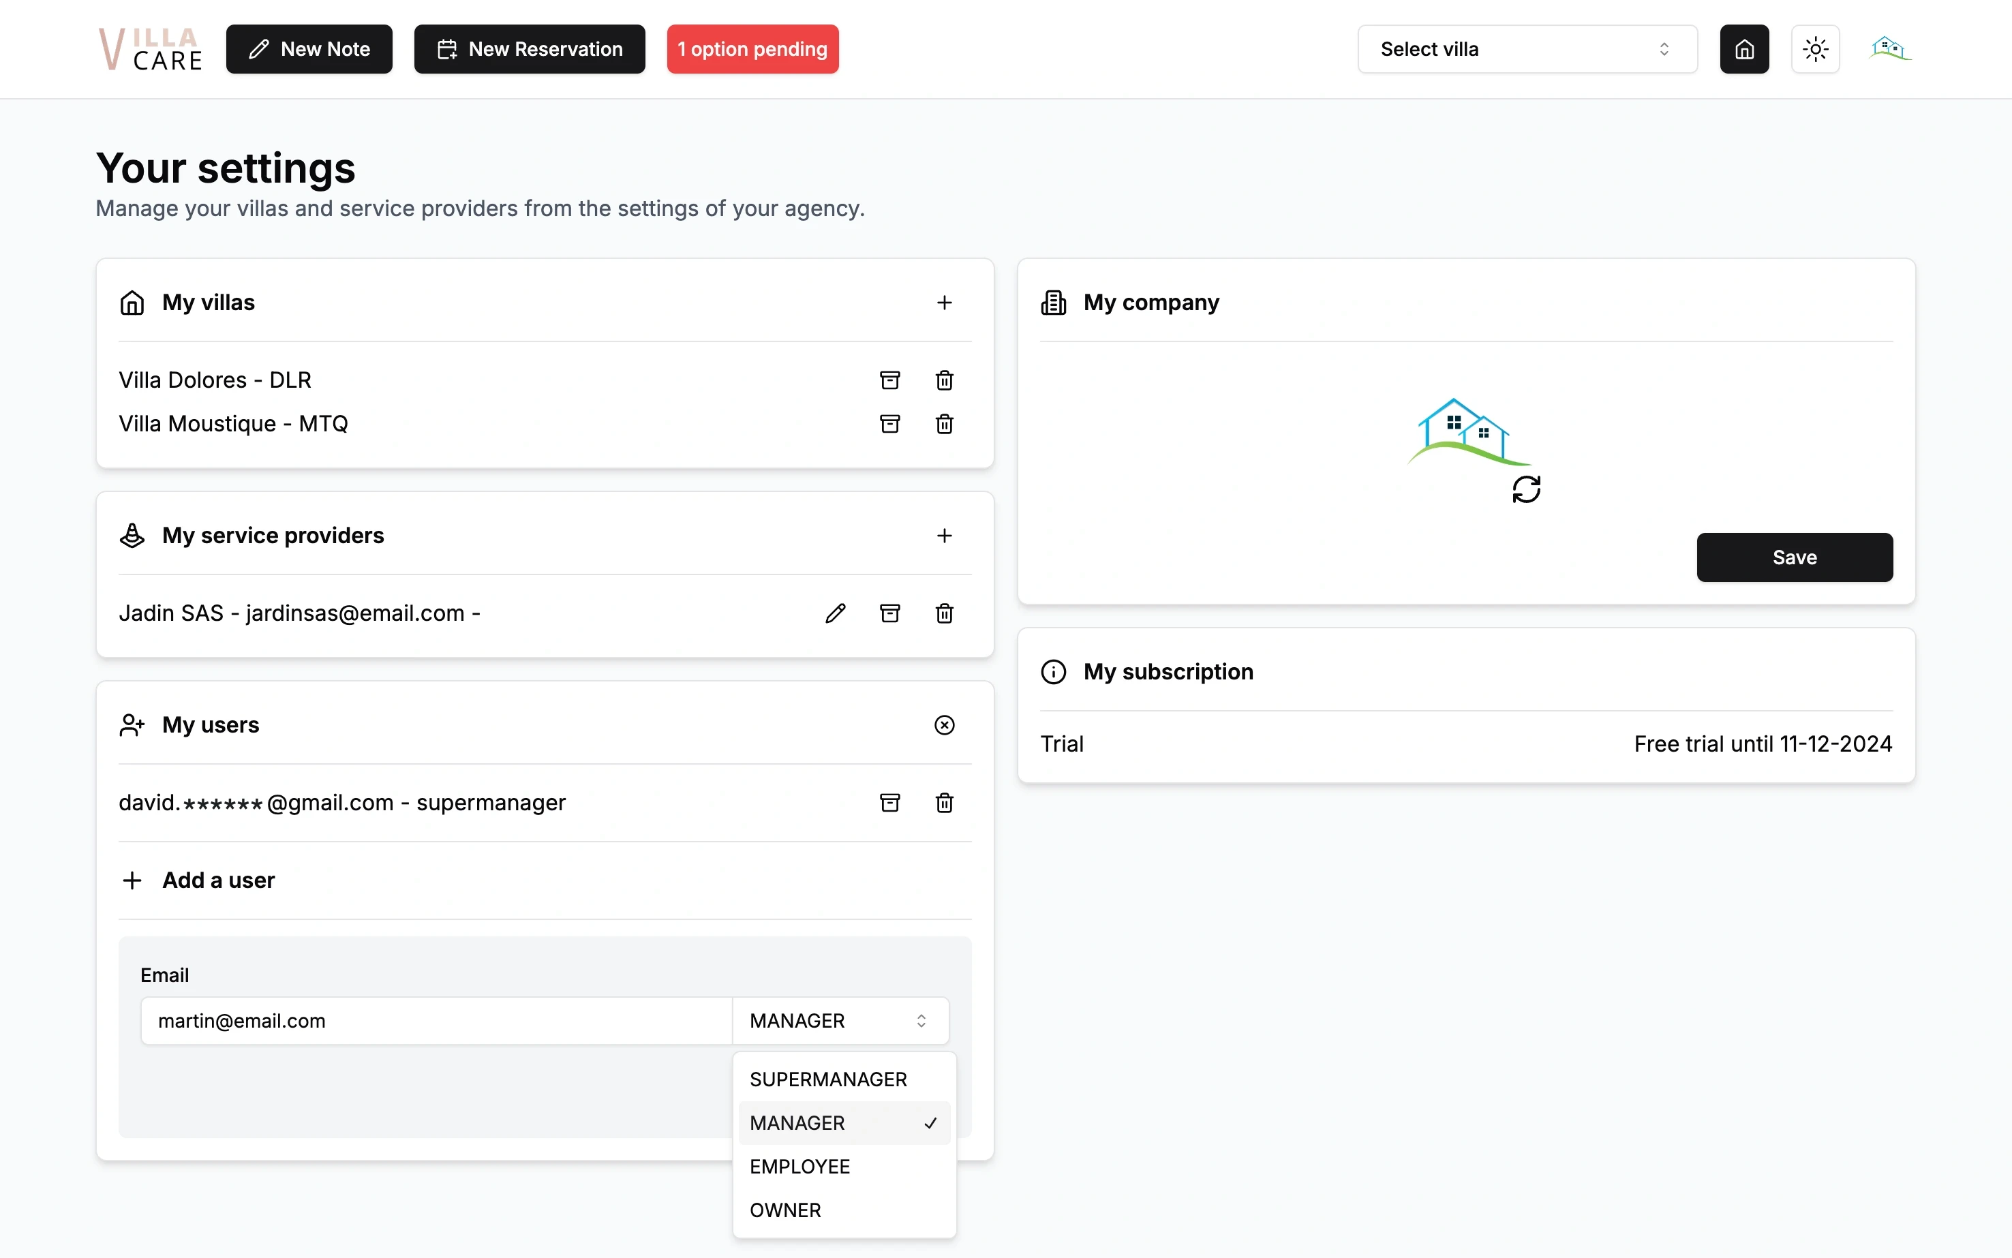Select New Reservation from the top bar
Viewport: 2012px width, 1258px height.
tap(529, 49)
